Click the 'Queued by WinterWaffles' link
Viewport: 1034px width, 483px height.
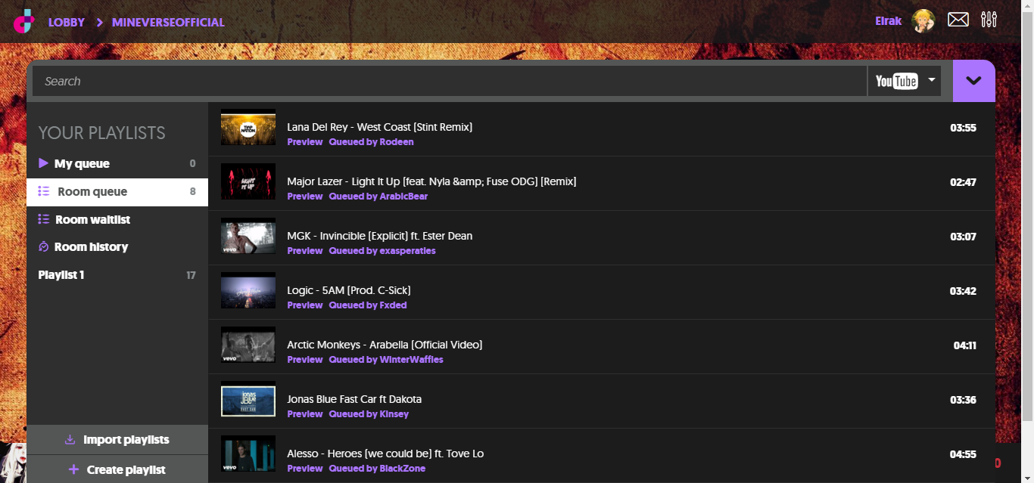(x=386, y=360)
